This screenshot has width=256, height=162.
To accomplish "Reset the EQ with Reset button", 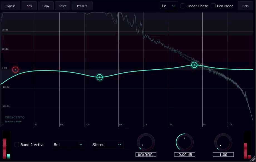I will 63,6.
